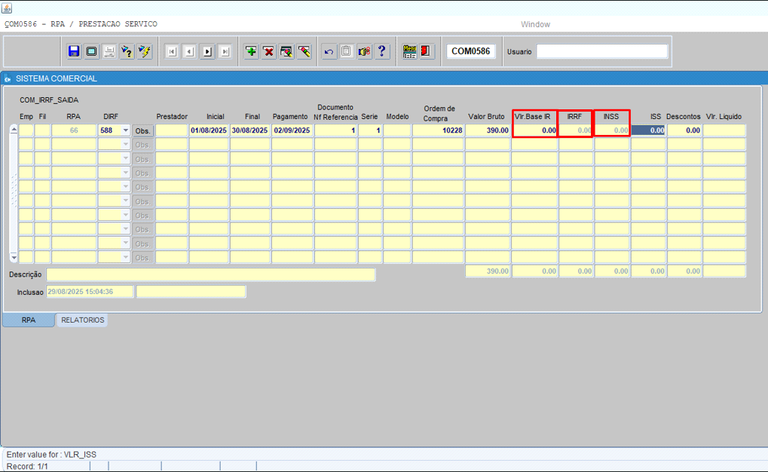768x472 pixels.
Task: Expand DIRF dropdown in the second row
Action: 125,145
